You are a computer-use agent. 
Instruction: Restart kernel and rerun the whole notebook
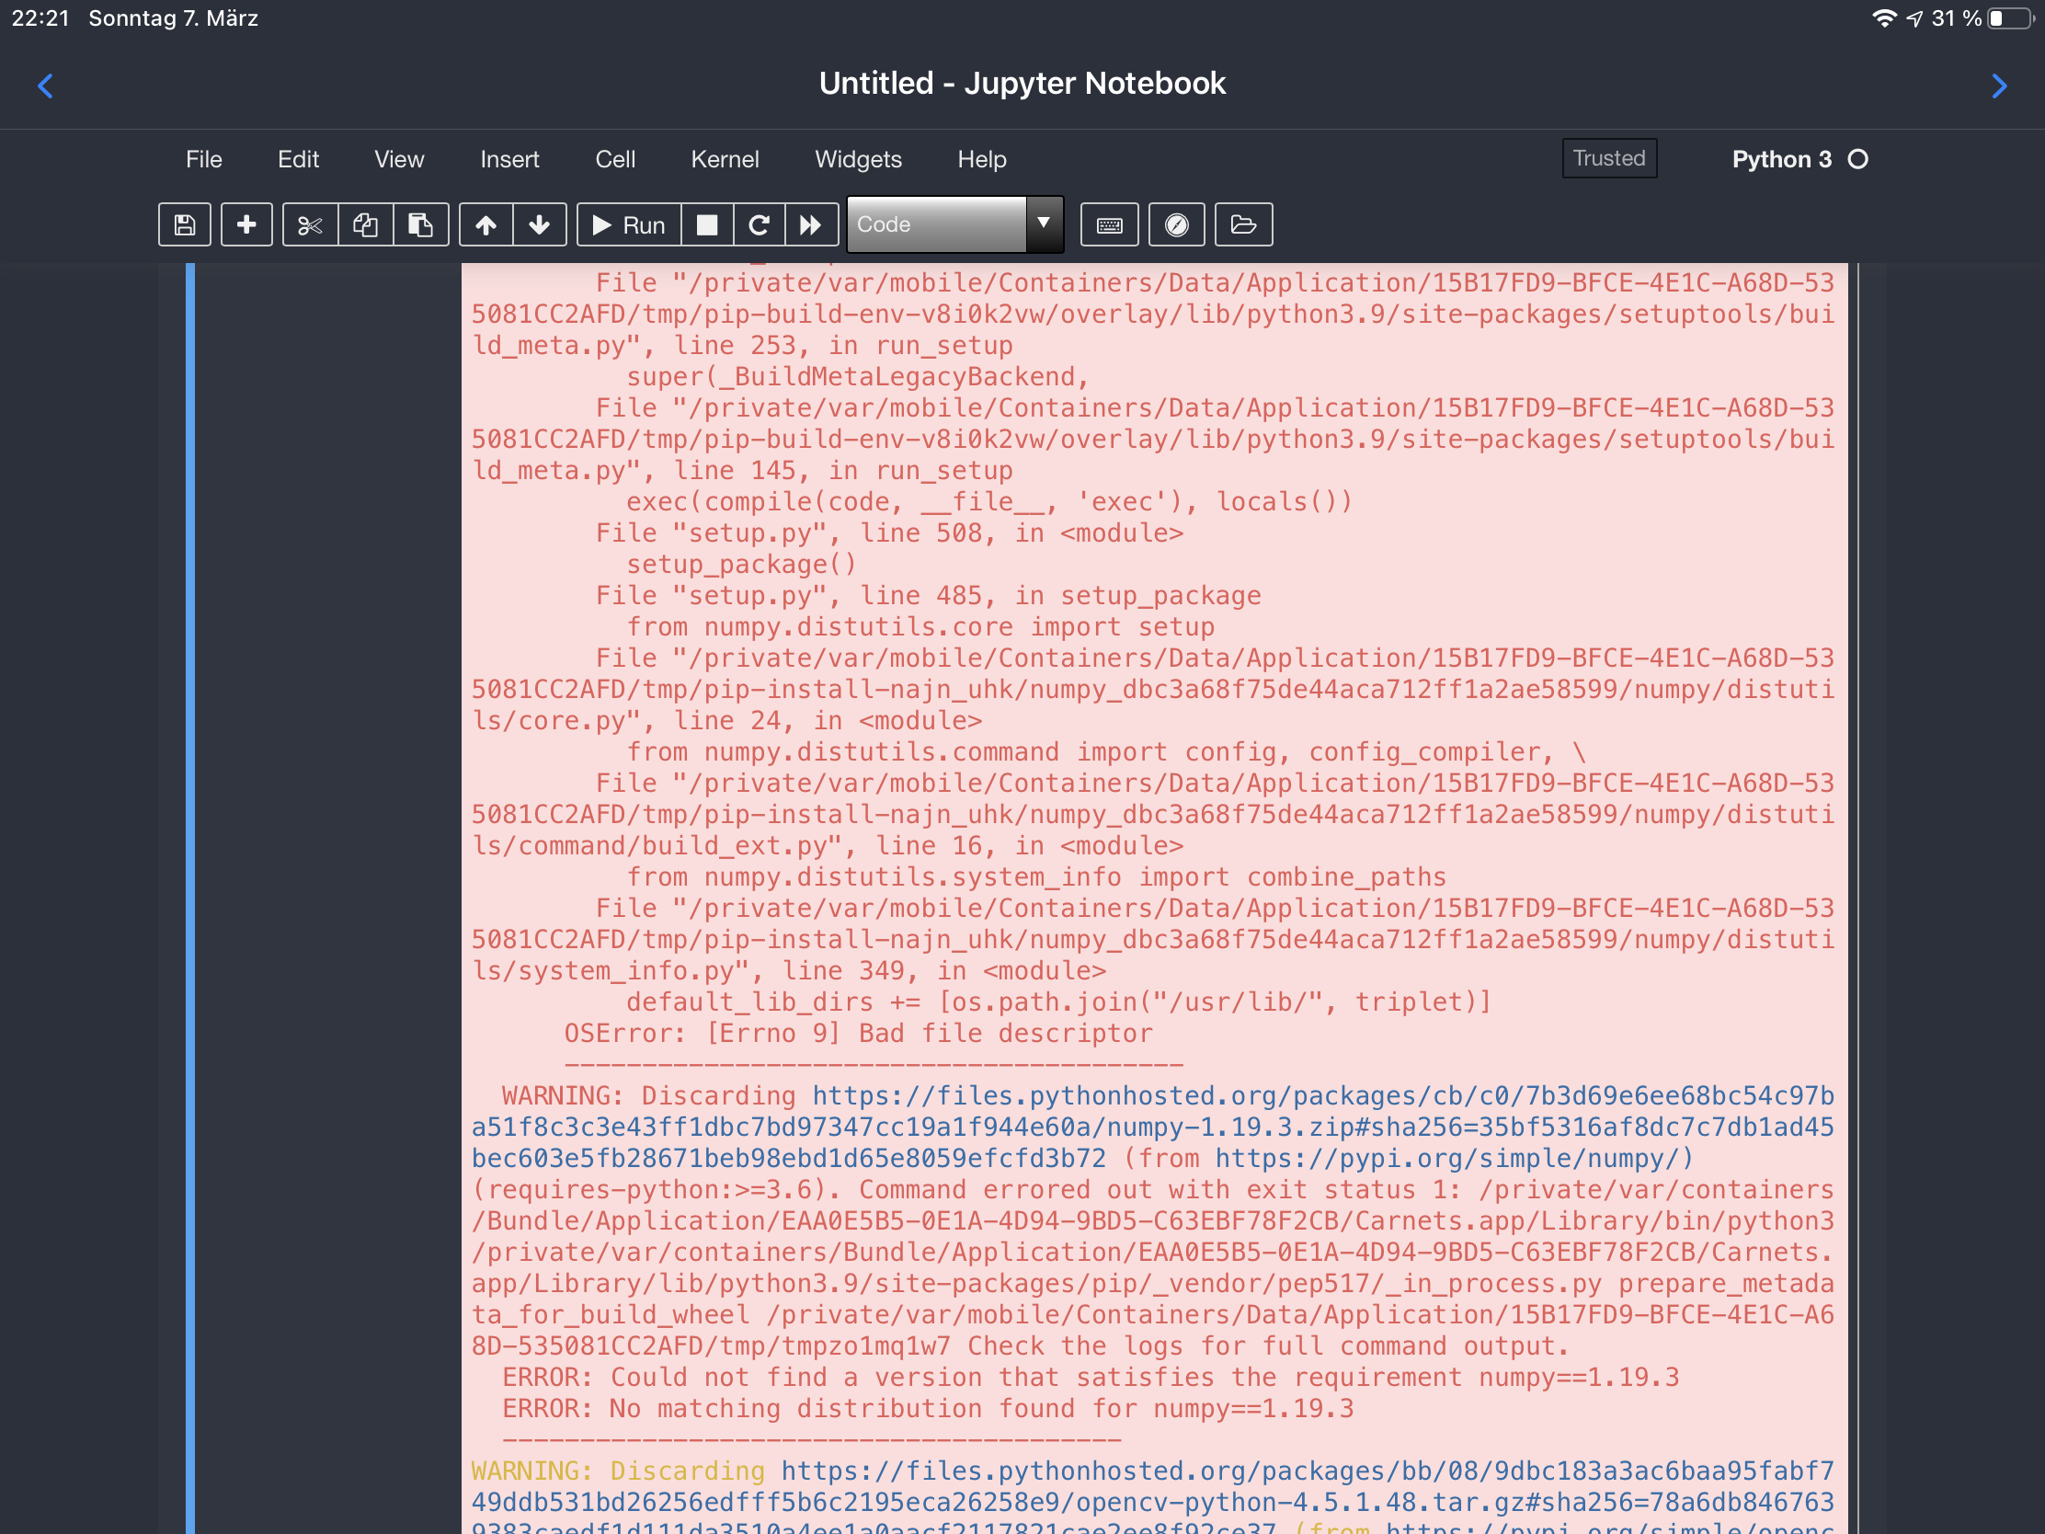pyautogui.click(x=811, y=223)
